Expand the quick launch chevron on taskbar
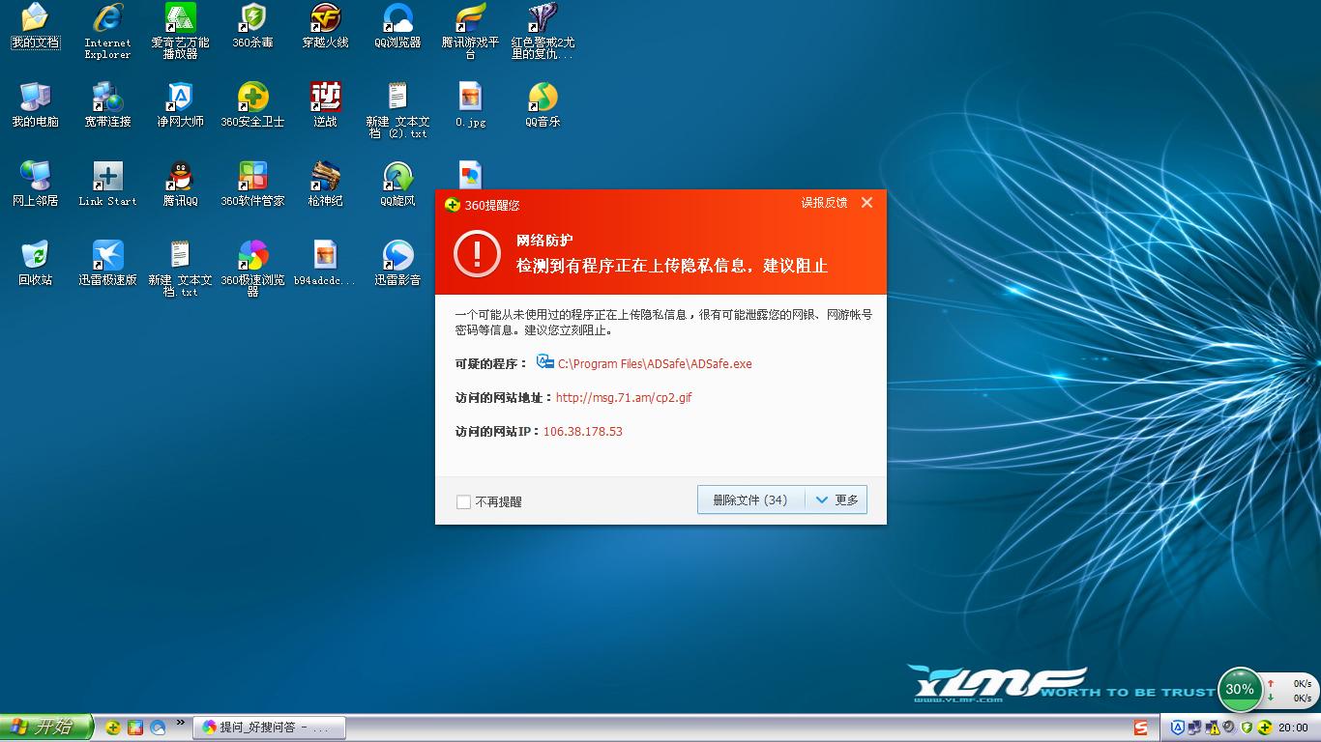 tap(180, 723)
